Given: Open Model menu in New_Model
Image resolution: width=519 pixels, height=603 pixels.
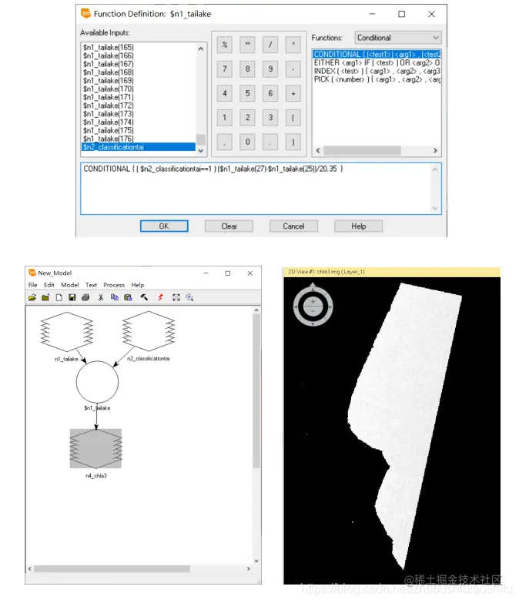Looking at the screenshot, I should click(x=69, y=285).
